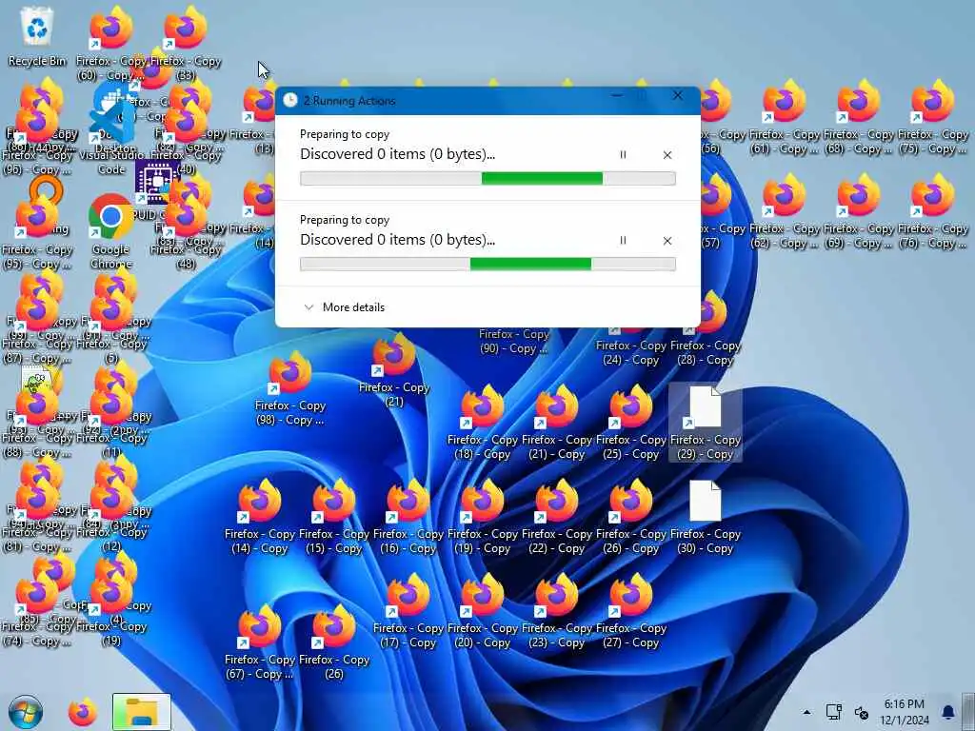
Task: Select Firefox - Copy (18) - Copy shortcut
Action: tap(483, 423)
